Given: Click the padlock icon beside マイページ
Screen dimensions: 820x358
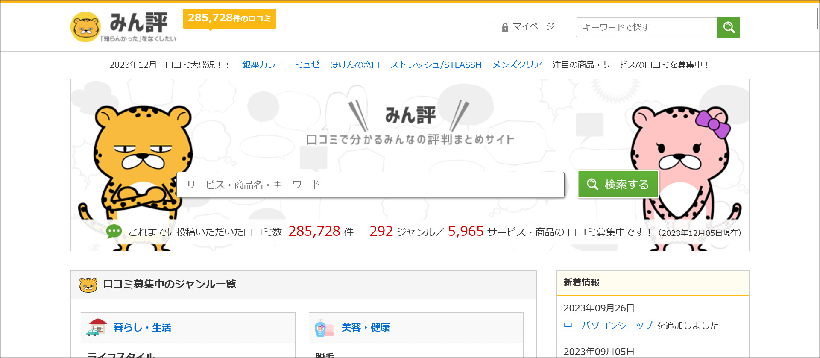Looking at the screenshot, I should click(x=505, y=27).
